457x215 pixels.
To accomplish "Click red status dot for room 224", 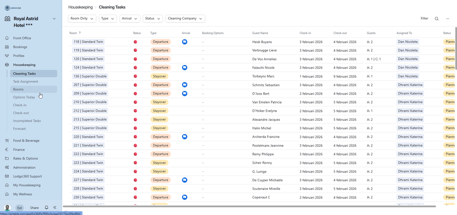I will pyautogui.click(x=135, y=171).
